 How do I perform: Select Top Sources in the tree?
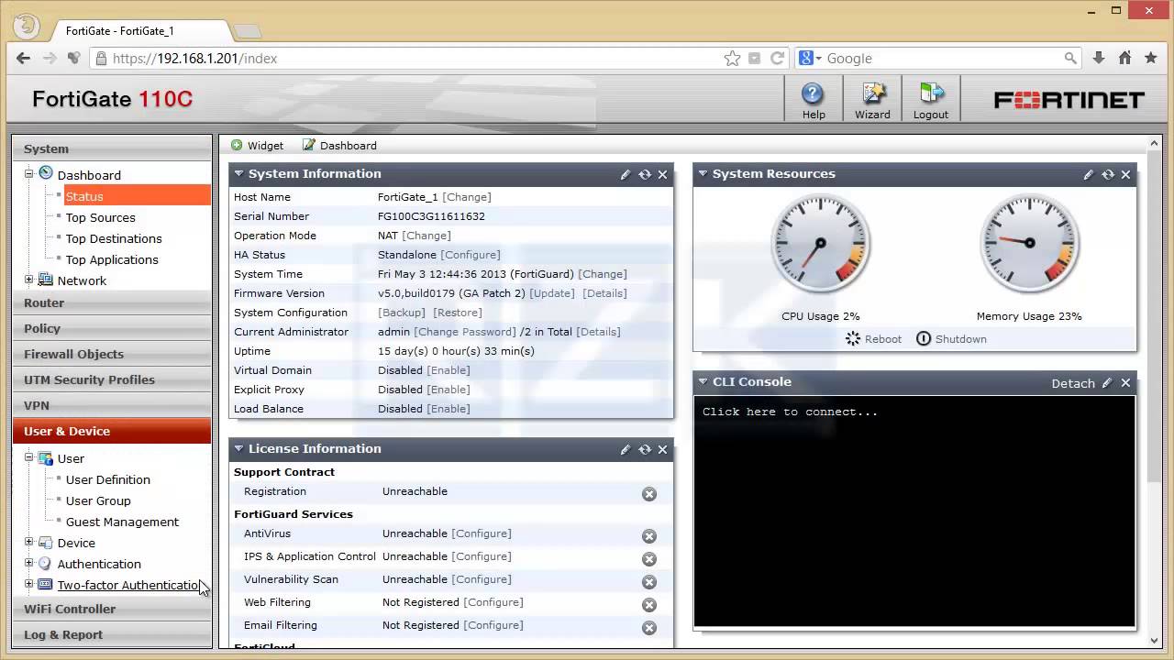(100, 217)
